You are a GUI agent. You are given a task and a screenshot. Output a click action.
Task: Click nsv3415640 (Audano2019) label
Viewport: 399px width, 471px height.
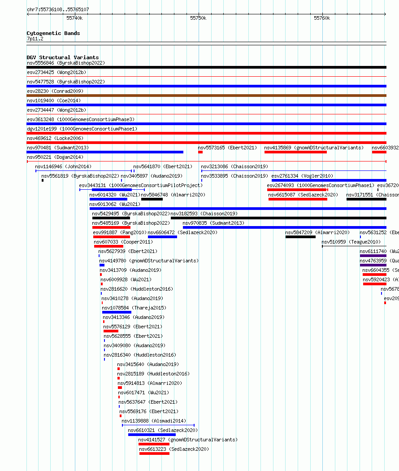pyautogui.click(x=148, y=364)
